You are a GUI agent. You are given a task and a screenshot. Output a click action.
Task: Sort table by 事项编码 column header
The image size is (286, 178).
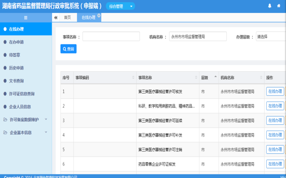[x=104, y=78]
